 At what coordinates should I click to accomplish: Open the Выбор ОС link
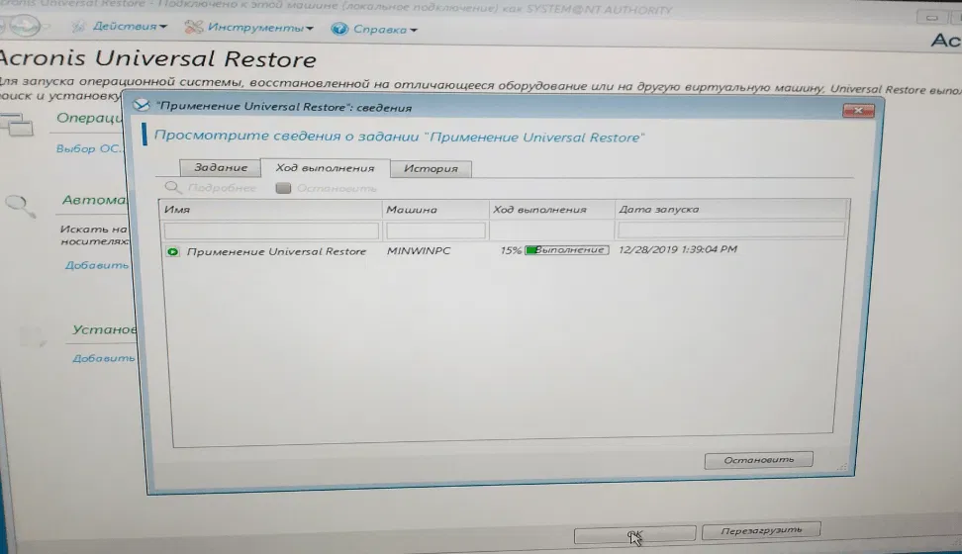pos(89,148)
